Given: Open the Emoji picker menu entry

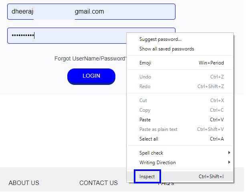Looking at the screenshot, I should point(180,63).
